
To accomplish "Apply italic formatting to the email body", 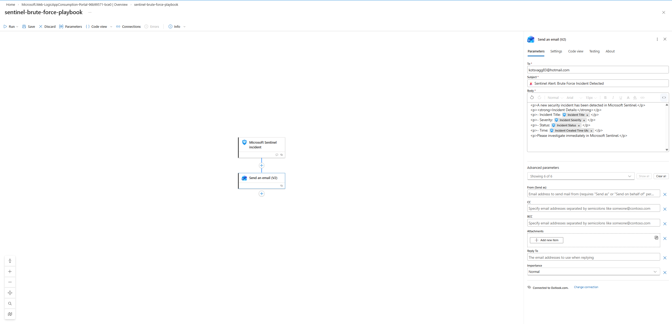I will [613, 98].
